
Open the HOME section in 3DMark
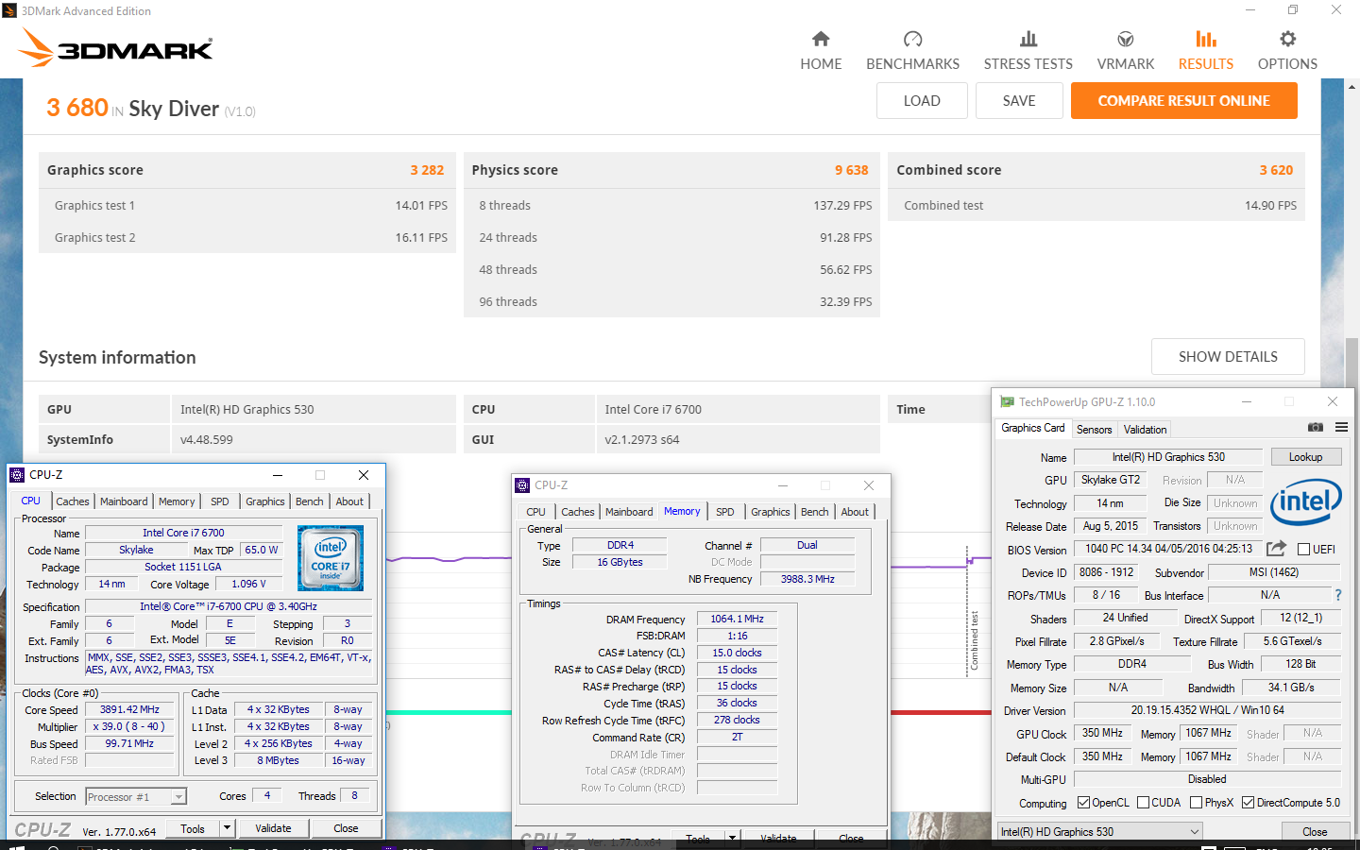(x=821, y=51)
